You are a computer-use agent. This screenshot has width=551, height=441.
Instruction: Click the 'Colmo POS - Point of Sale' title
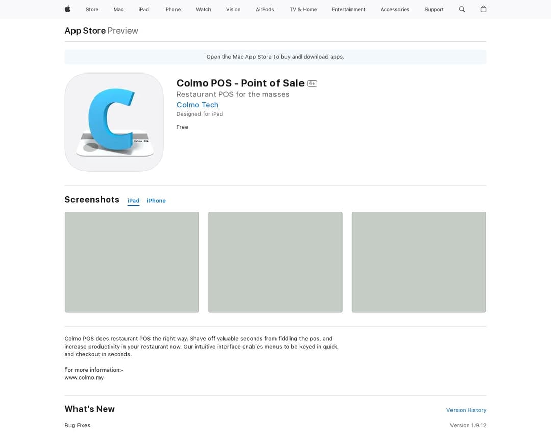click(x=240, y=83)
